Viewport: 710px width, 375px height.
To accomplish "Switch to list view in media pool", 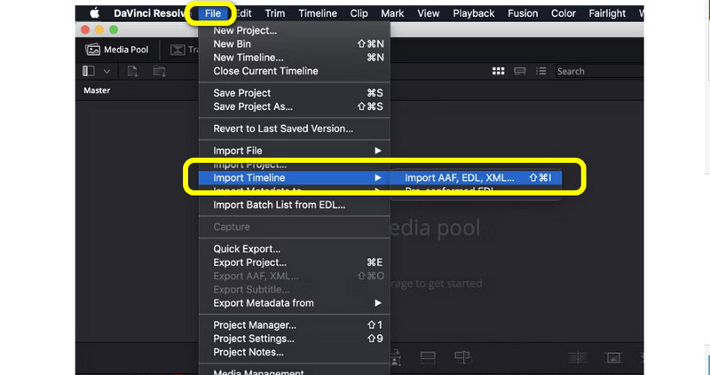I will click(540, 71).
